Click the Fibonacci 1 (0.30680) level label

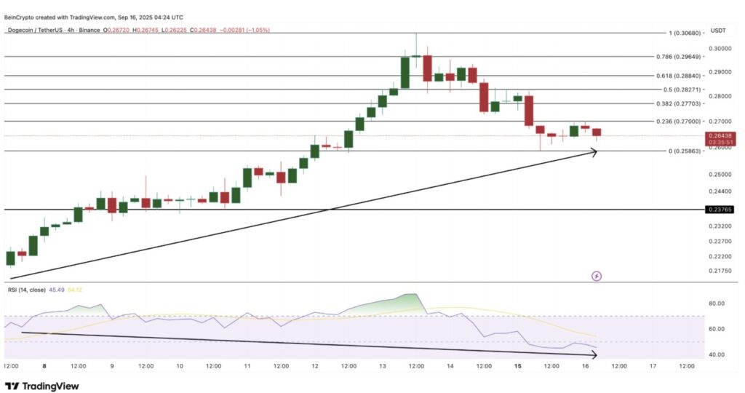click(x=675, y=33)
